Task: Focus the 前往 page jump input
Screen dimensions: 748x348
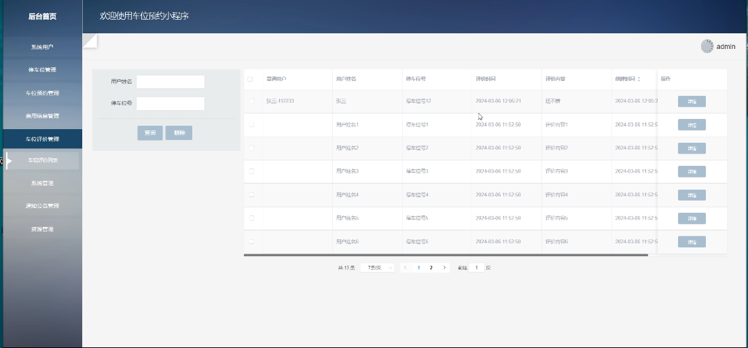Action: (476, 268)
